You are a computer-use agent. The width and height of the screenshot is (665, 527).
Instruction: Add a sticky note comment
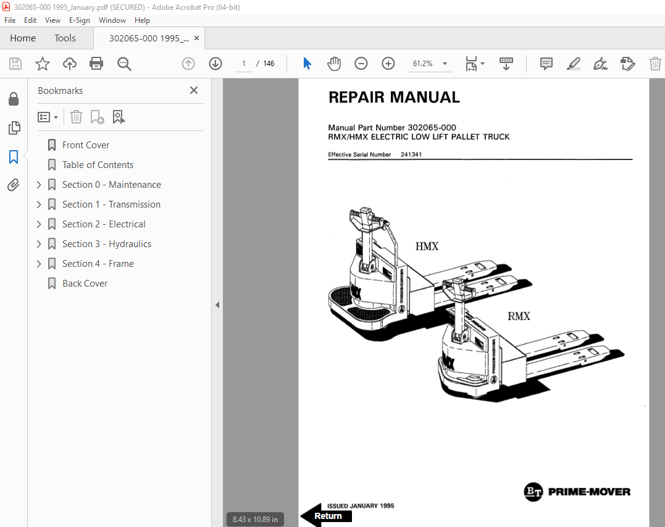coord(546,64)
